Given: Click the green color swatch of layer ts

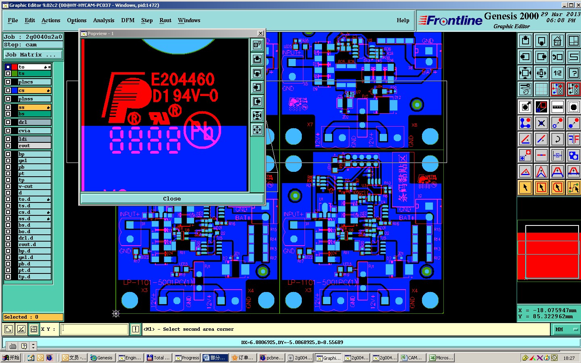Looking at the screenshot, I should click(x=15, y=73).
